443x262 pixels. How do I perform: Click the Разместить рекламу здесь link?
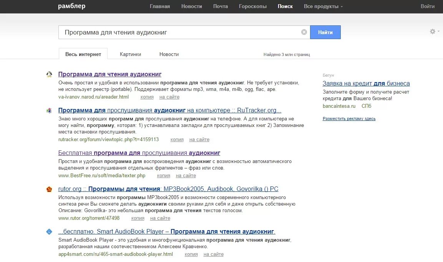[x=349, y=119]
